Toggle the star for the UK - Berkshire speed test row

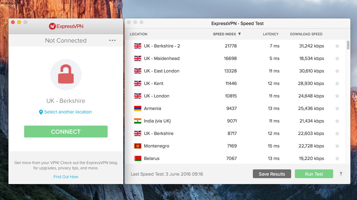pyautogui.click(x=337, y=133)
